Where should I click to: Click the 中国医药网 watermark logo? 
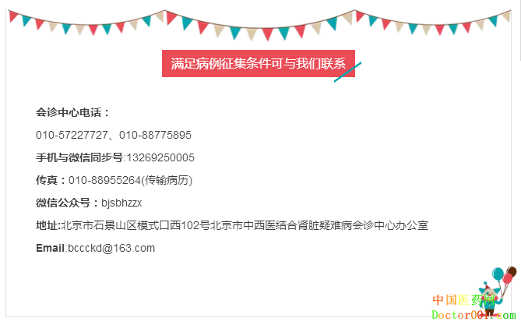point(463,300)
